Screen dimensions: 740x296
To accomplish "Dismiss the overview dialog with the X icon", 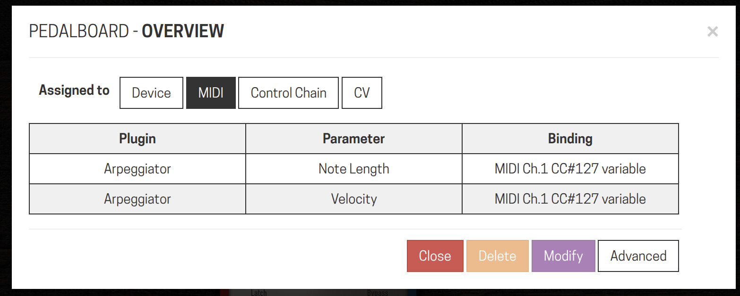I will pos(713,32).
